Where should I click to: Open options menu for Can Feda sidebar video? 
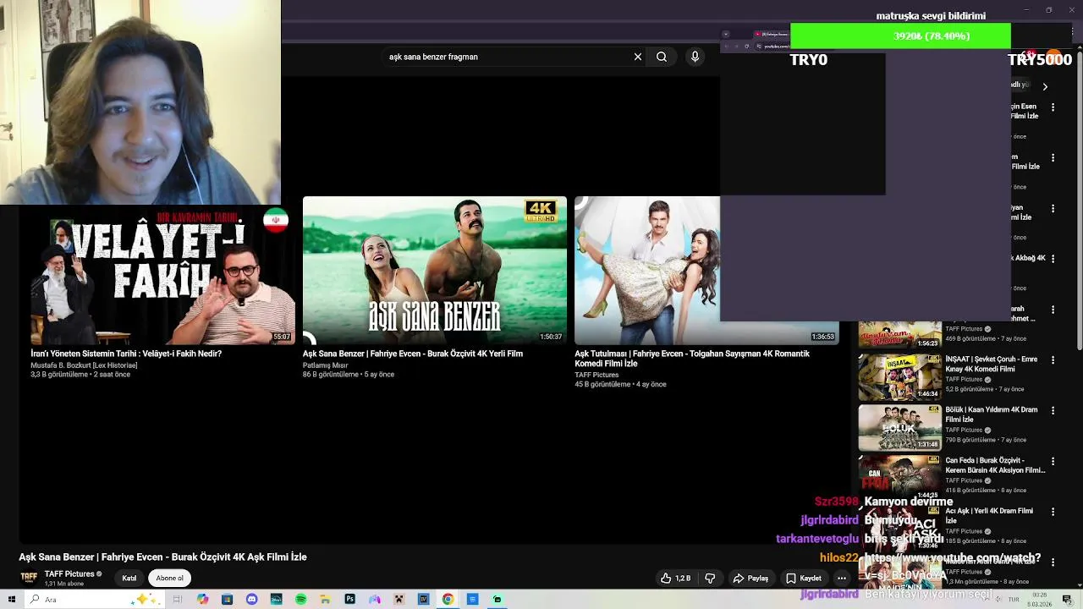pos(1053,462)
